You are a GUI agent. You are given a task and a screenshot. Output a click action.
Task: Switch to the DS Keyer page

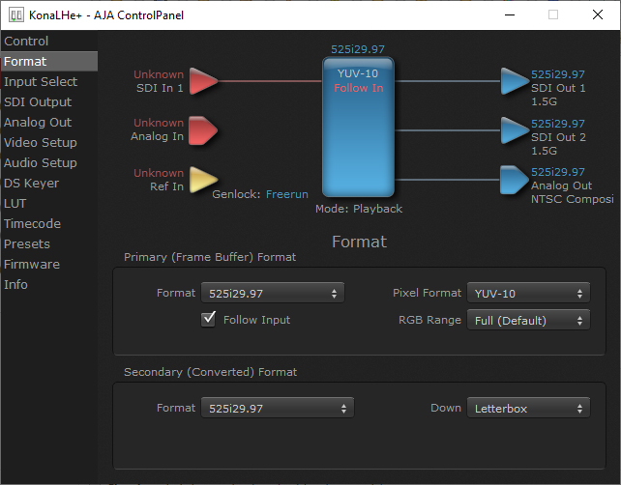point(49,184)
